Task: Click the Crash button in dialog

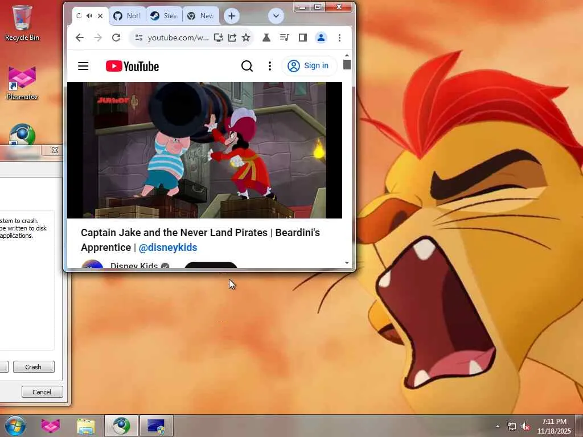Action: pyautogui.click(x=34, y=367)
